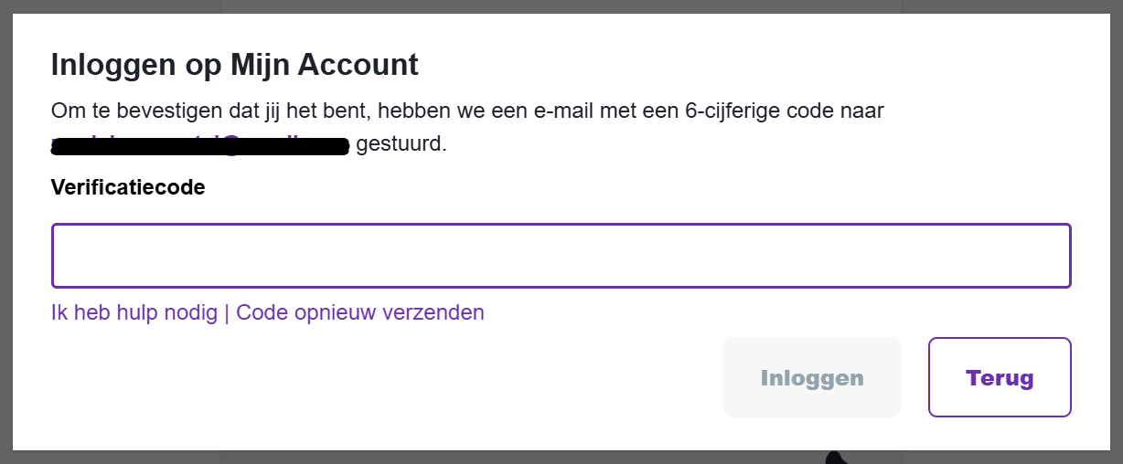This screenshot has width=1123, height=464.
Task: Click the Verificatiecode input field
Action: 561,256
